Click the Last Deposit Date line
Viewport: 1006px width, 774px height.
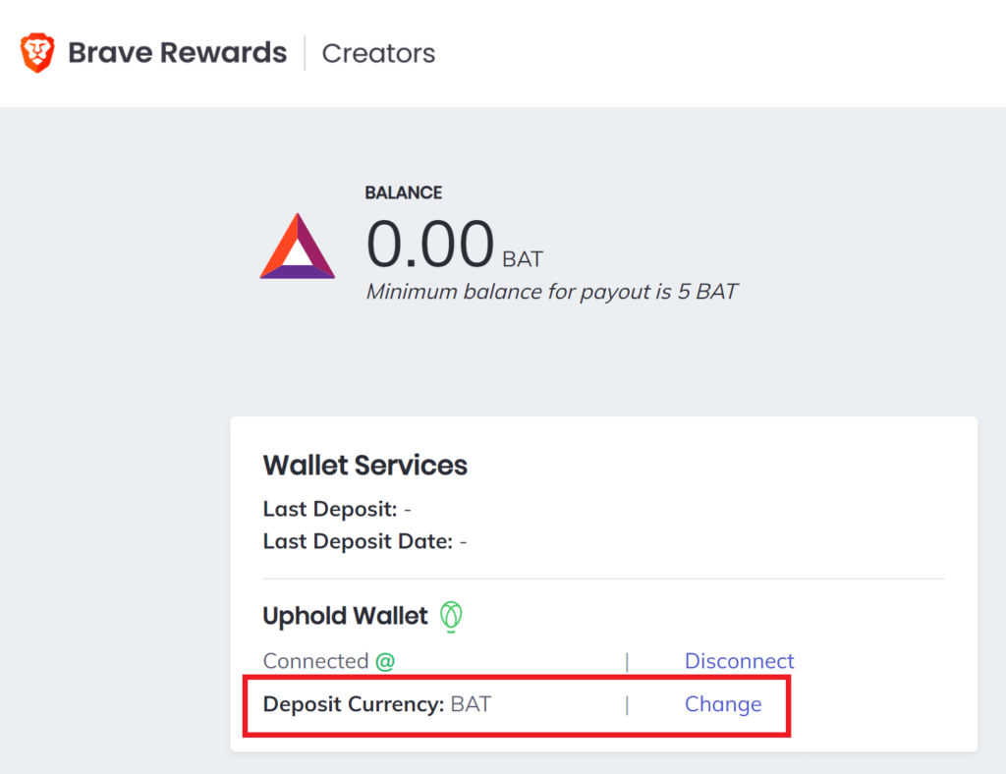coord(364,541)
